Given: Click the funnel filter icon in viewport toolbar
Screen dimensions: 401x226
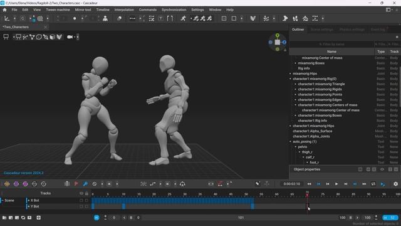Looking at the screenshot, I should (32, 37).
